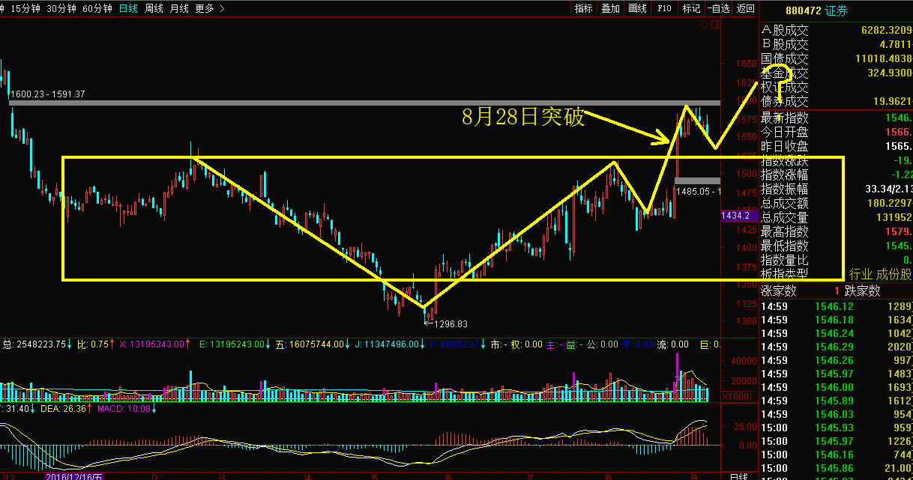The width and height of the screenshot is (913, 480).
Task: Open F10 company info
Action: 664,8
